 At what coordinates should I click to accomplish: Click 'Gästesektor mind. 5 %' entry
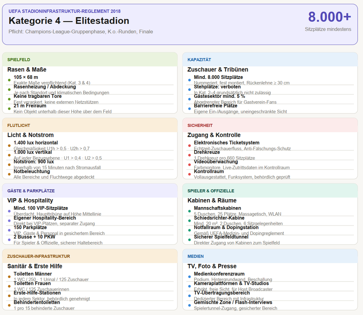[x=219, y=96]
